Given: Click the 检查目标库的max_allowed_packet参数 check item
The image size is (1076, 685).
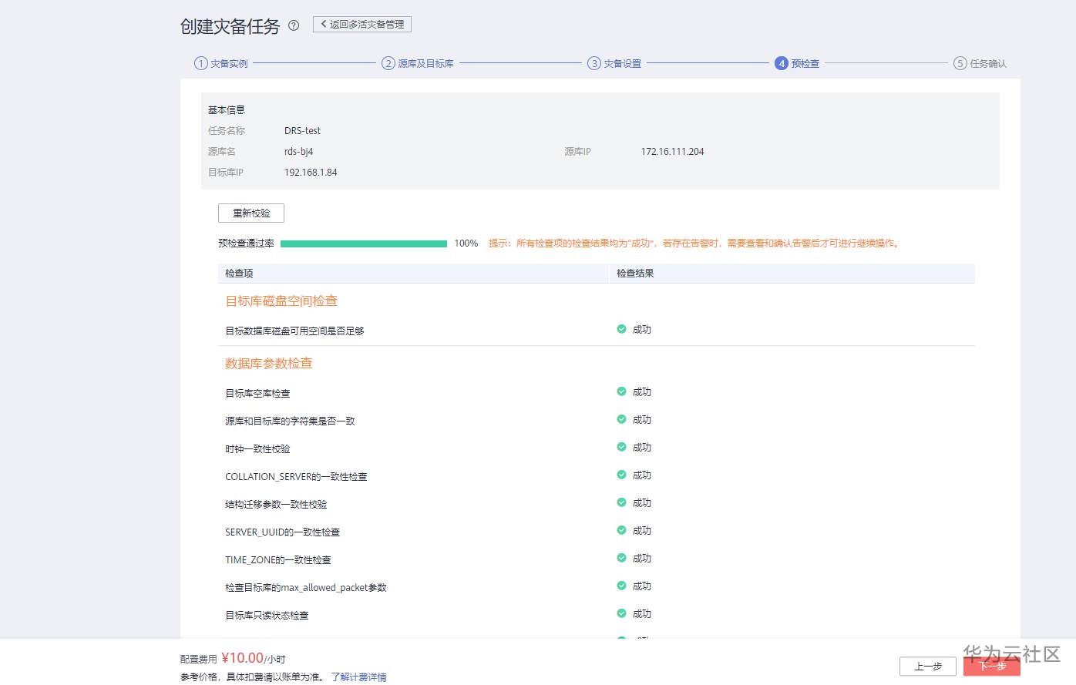Looking at the screenshot, I should (x=306, y=588).
